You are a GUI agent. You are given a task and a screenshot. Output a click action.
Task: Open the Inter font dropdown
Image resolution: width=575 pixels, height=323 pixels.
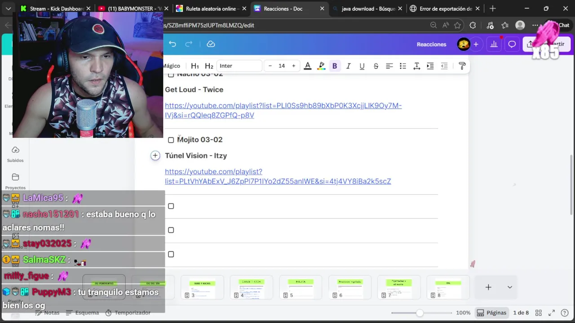point(239,66)
